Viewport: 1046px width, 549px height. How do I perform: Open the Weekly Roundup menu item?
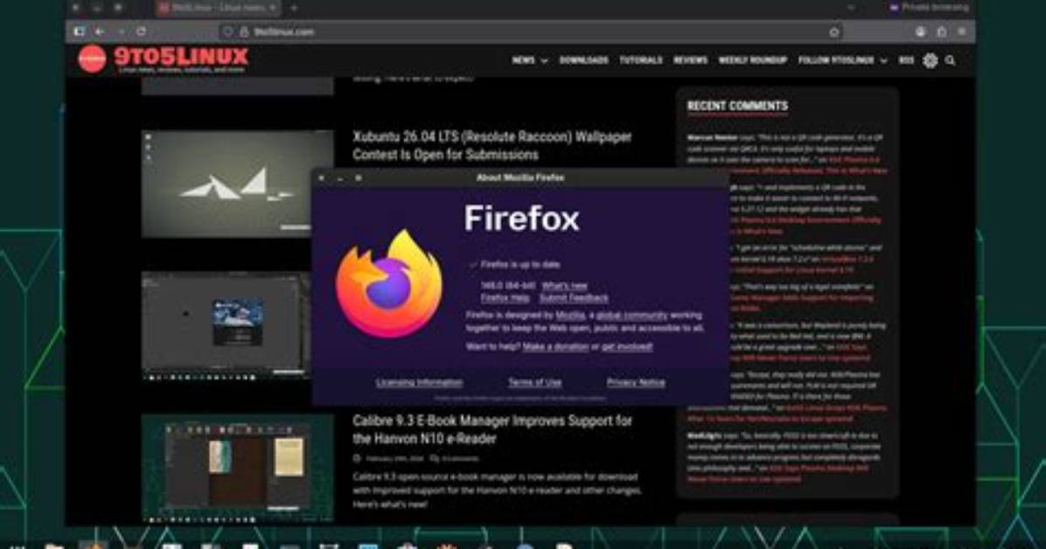click(752, 60)
